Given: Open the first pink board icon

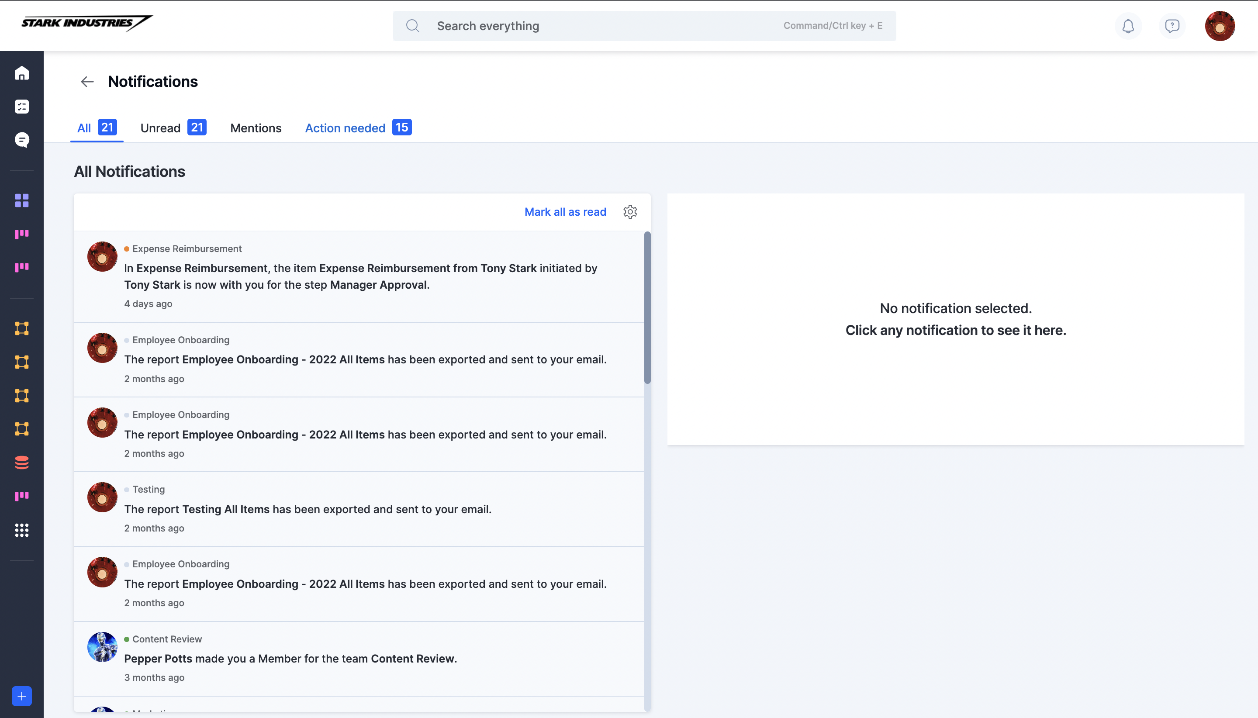Looking at the screenshot, I should click(22, 234).
